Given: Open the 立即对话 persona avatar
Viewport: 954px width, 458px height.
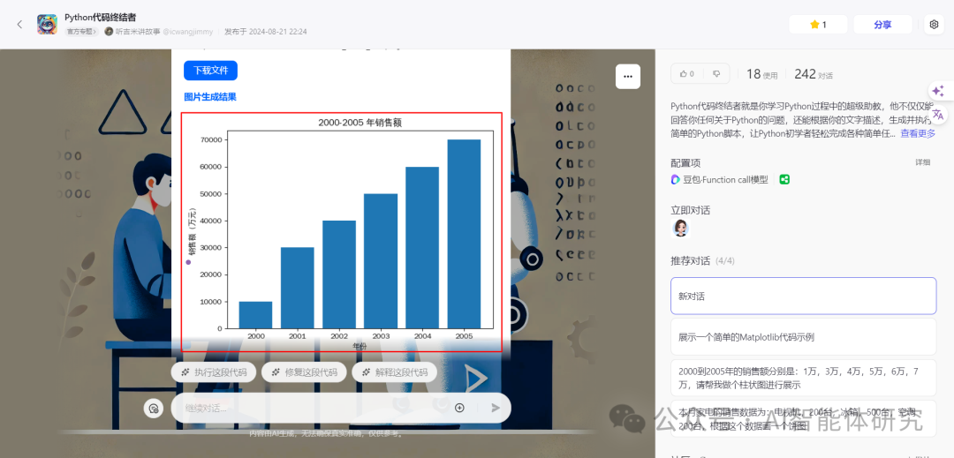Looking at the screenshot, I should tap(680, 229).
